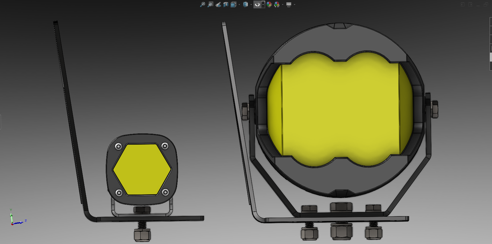Activate the Section View tool
The image size is (492, 244).
point(226,4)
